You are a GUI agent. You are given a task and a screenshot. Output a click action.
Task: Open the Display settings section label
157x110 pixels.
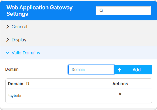pyautogui.click(x=19, y=40)
